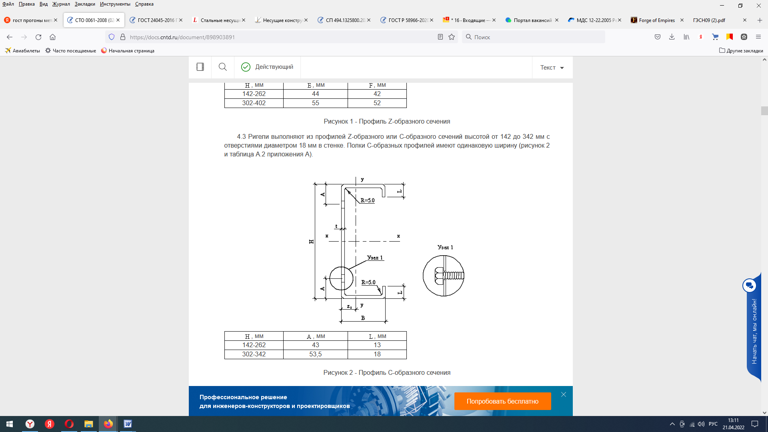Click Рисунок 2 caption text

point(387,372)
